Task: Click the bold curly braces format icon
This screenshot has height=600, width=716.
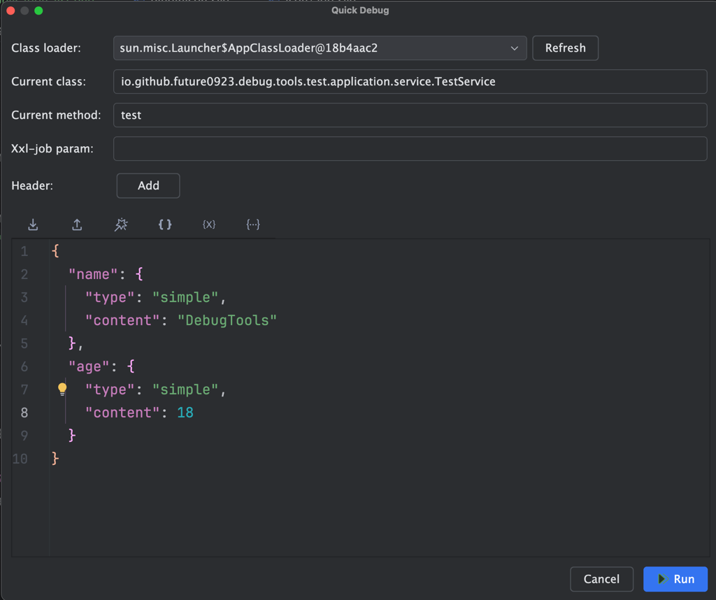Action: (165, 224)
